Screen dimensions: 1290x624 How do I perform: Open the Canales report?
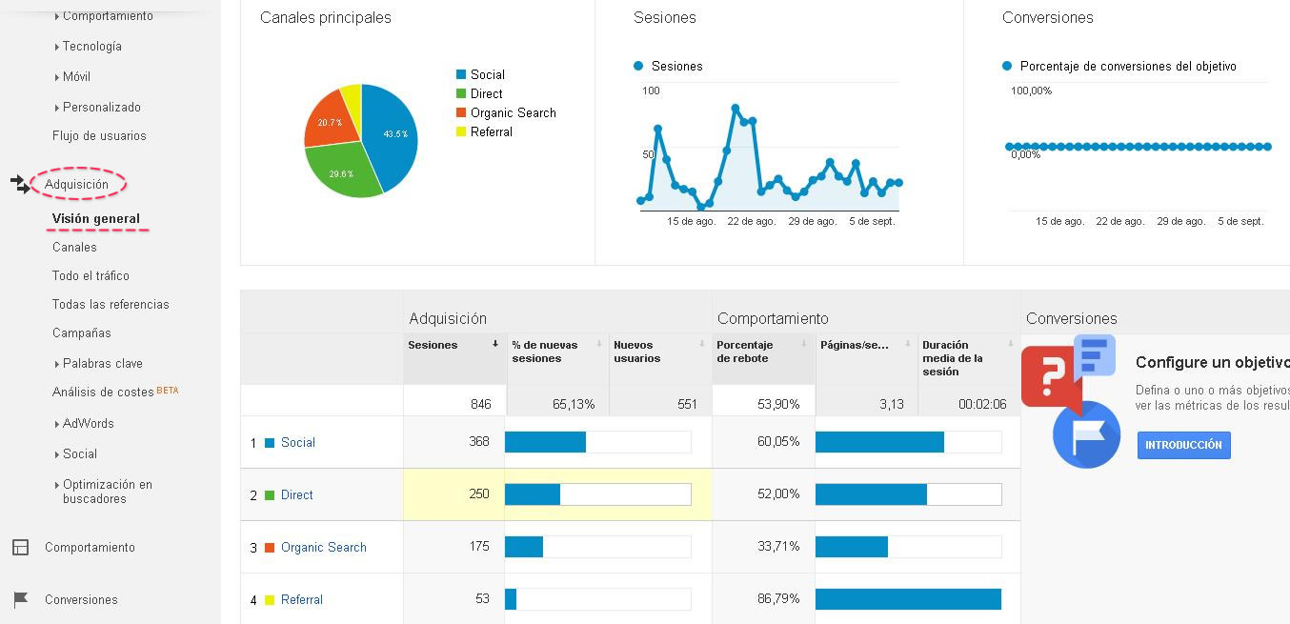74,247
